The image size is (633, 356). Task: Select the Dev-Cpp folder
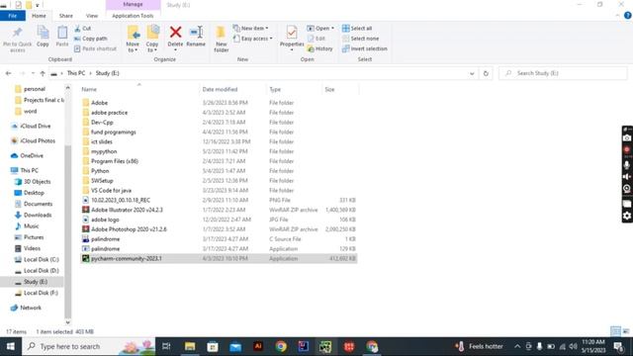click(x=102, y=123)
